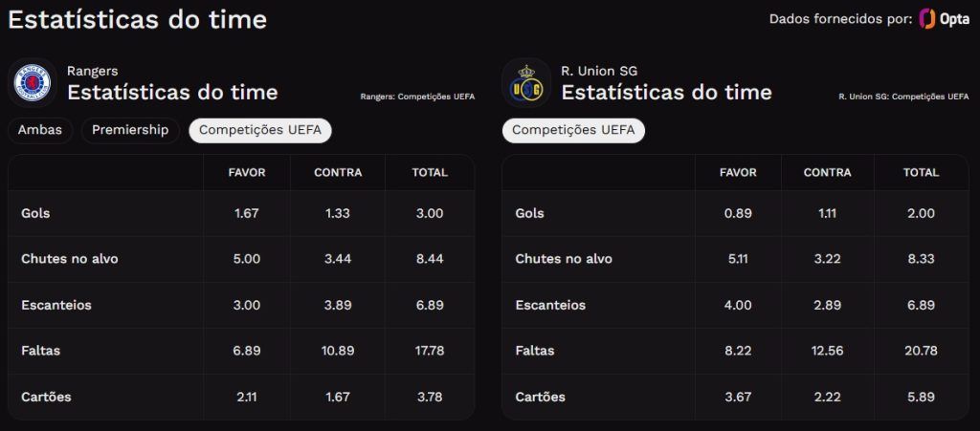Select the Union SG Faltas row
This screenshot has height=431, width=980.
coord(736,351)
